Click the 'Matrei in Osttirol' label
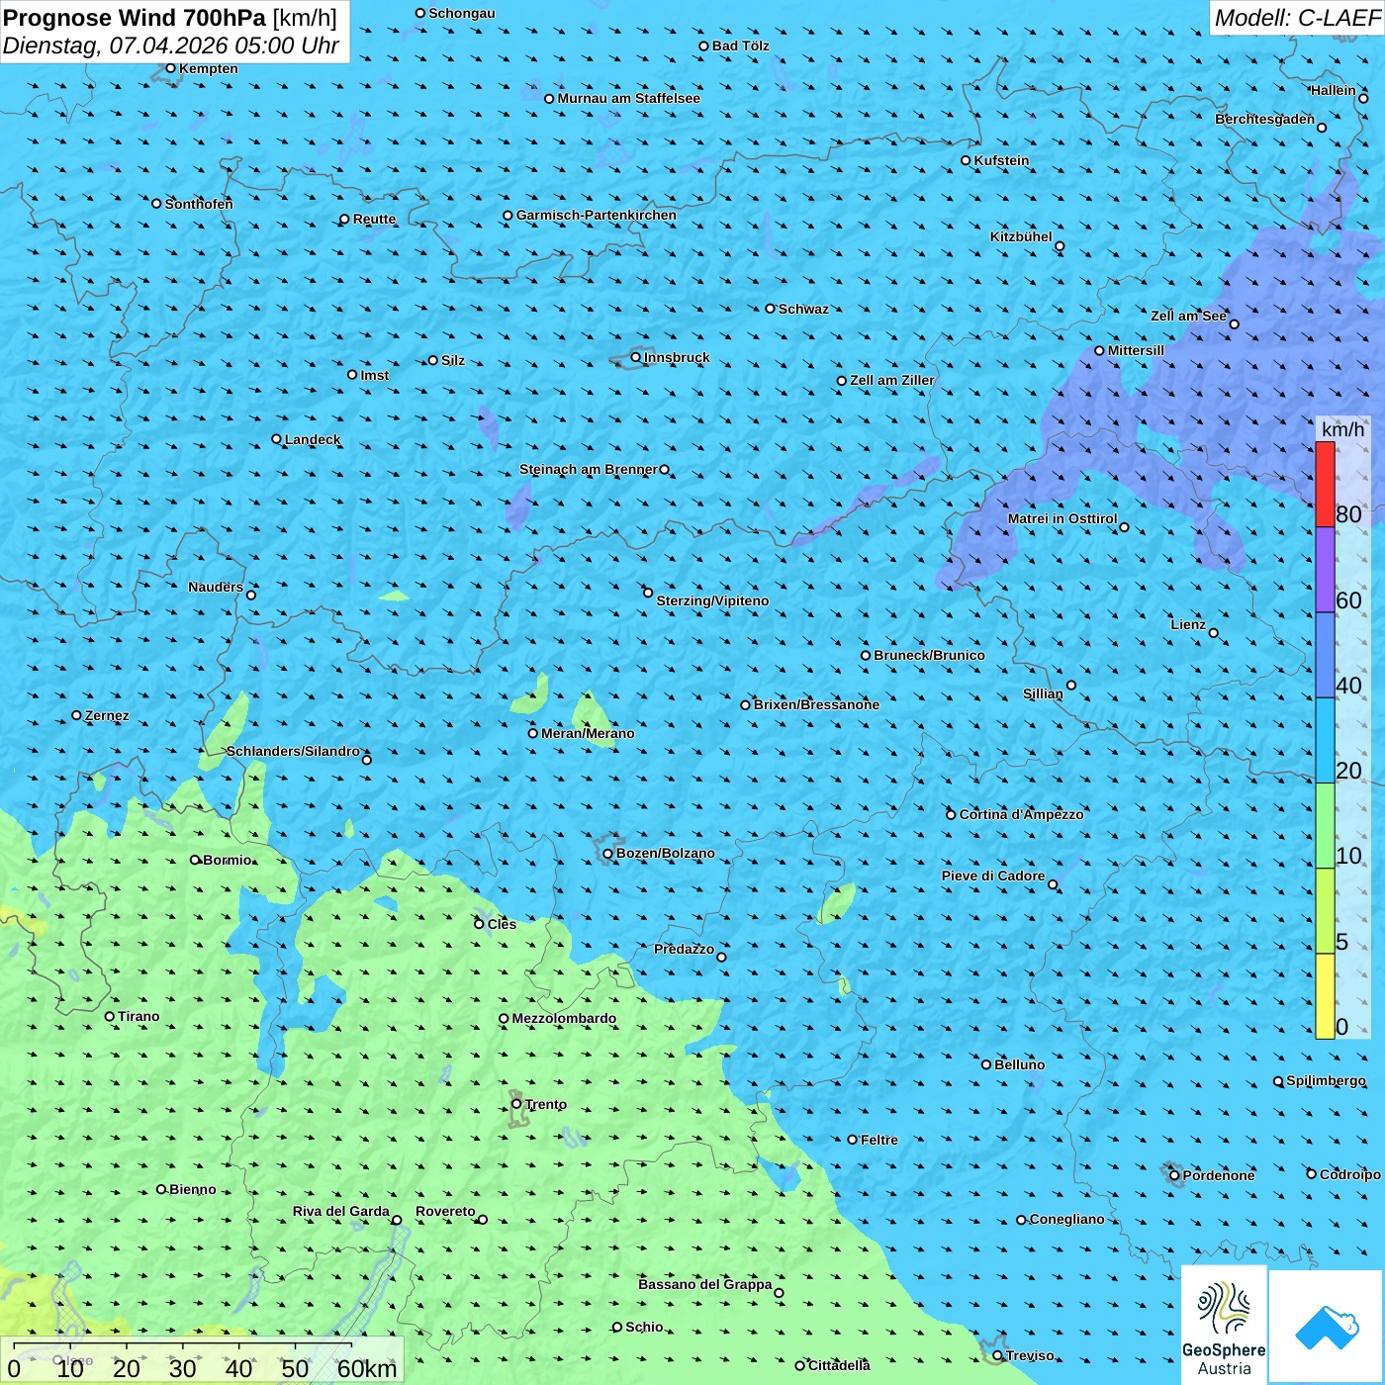The height and width of the screenshot is (1385, 1385). click(x=1062, y=518)
